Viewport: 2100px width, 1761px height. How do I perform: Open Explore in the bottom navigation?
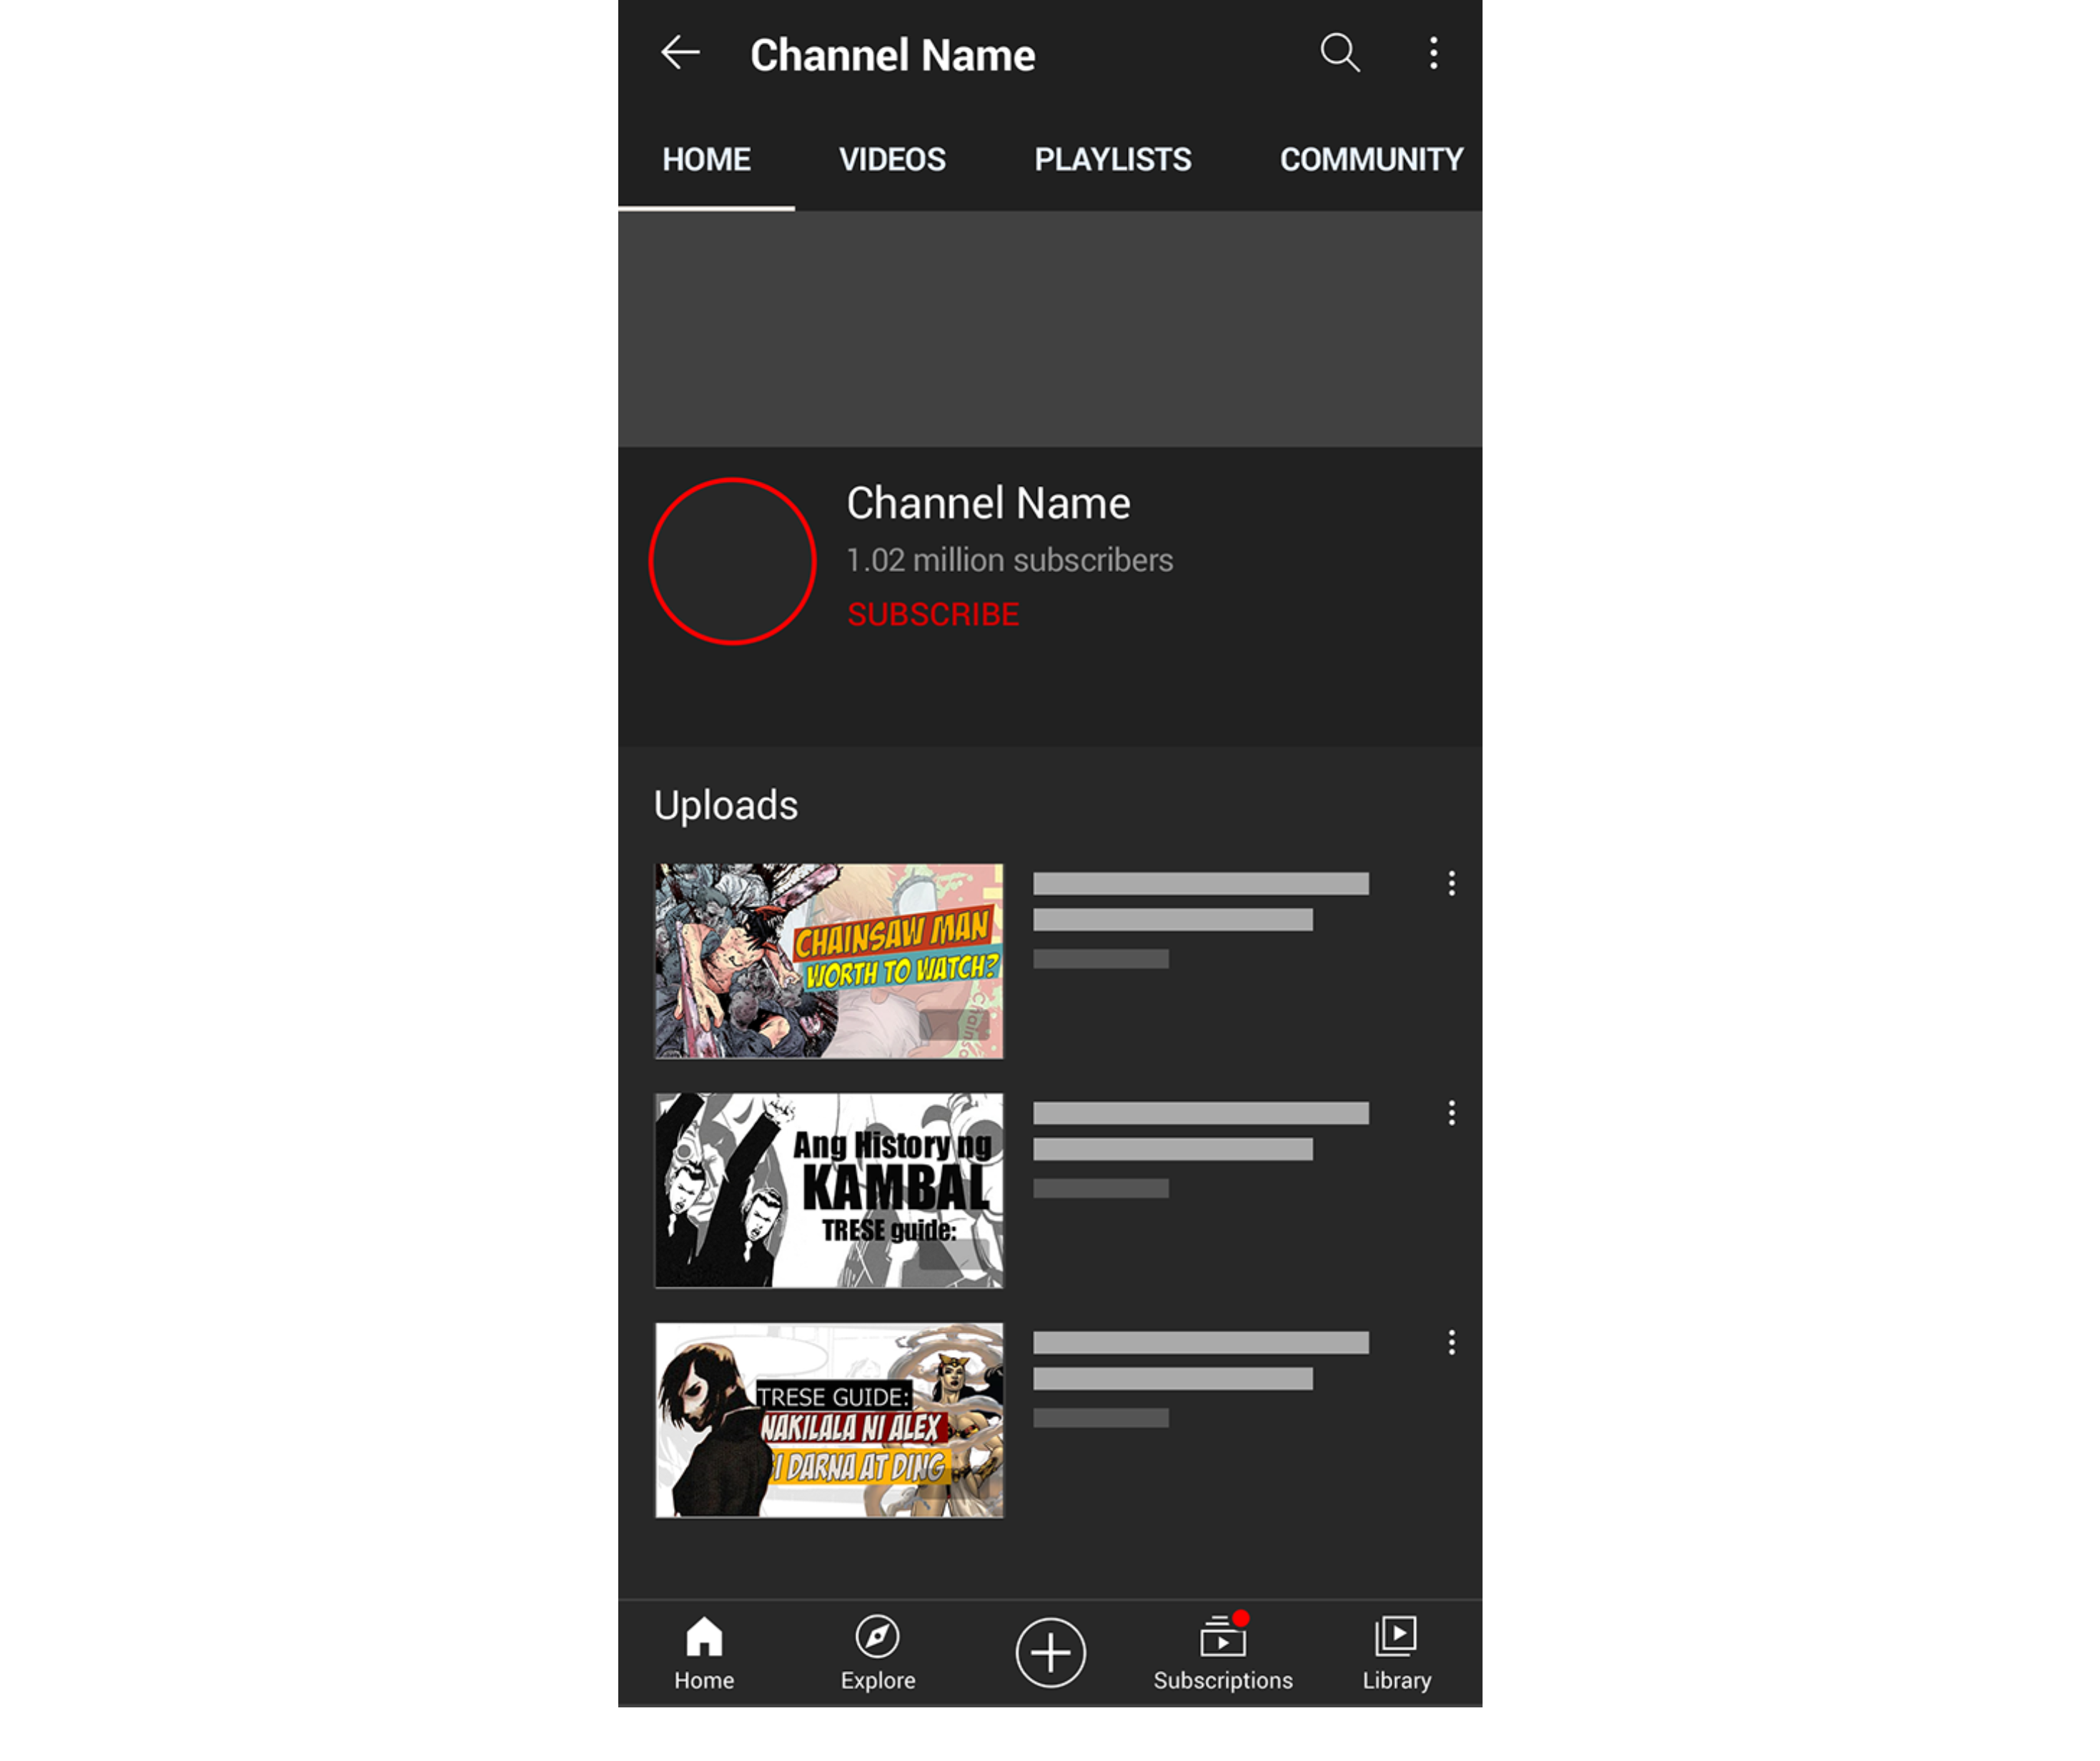(878, 1653)
